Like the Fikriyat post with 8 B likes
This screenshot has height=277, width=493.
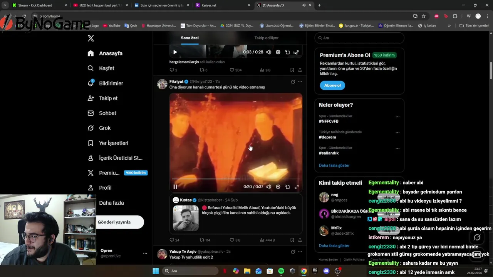click(x=235, y=240)
